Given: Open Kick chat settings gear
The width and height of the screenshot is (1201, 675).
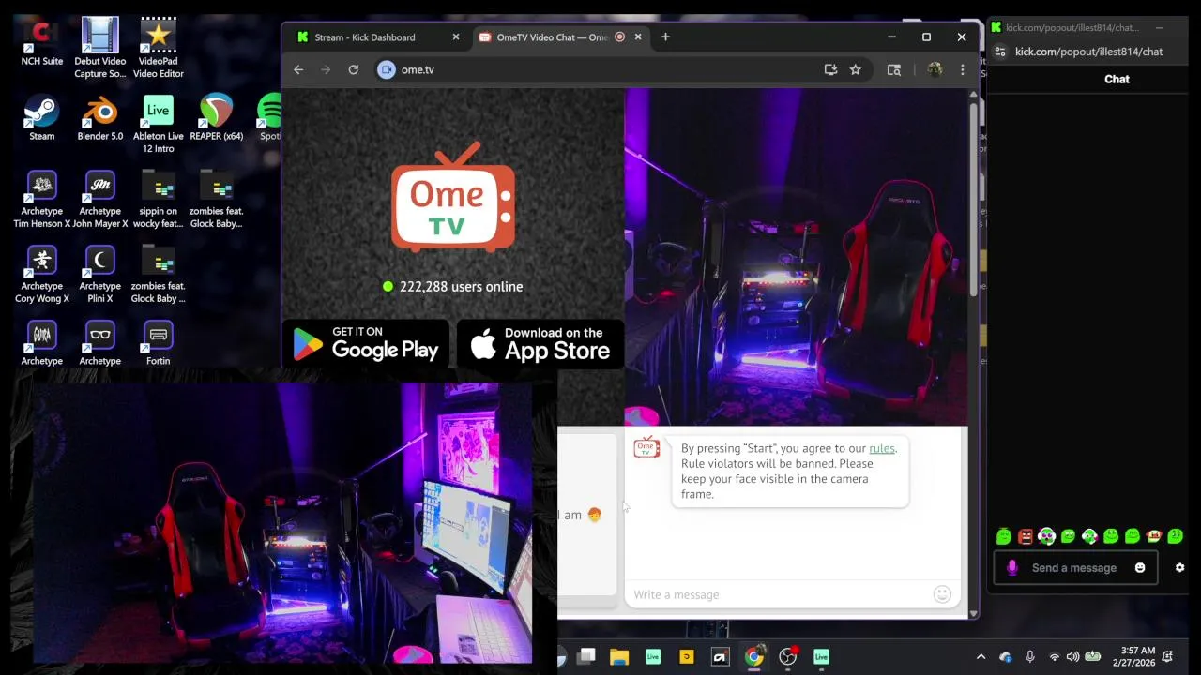Looking at the screenshot, I should point(1179,567).
